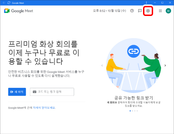The image size is (174, 134).
Task: Click the date and time text 오후 8:52
Action: (x=110, y=11)
